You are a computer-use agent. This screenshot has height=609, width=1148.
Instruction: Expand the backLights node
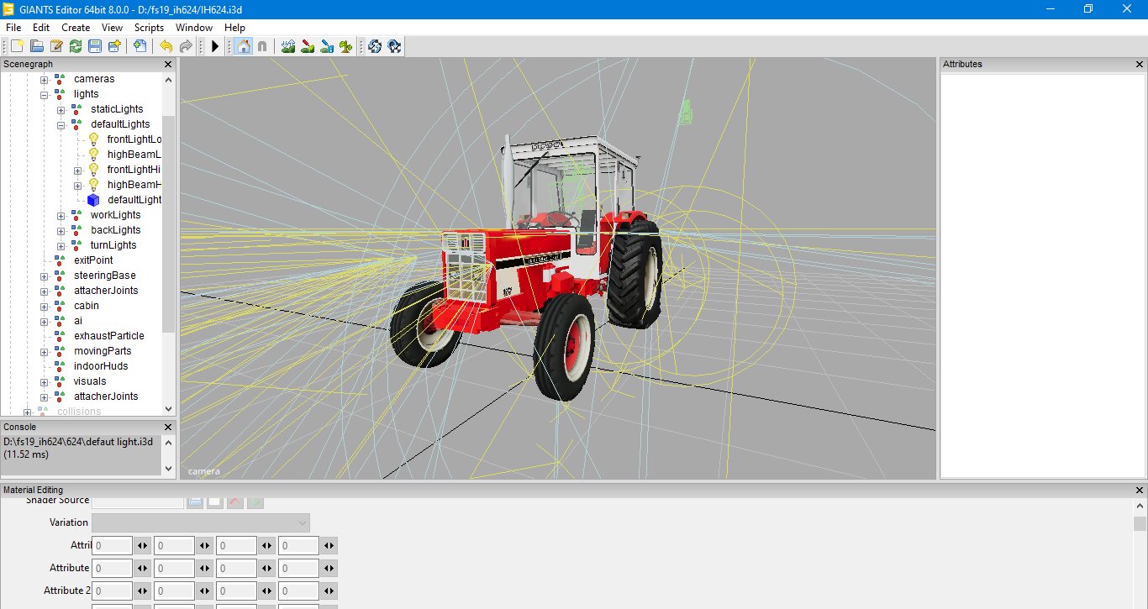(61, 230)
